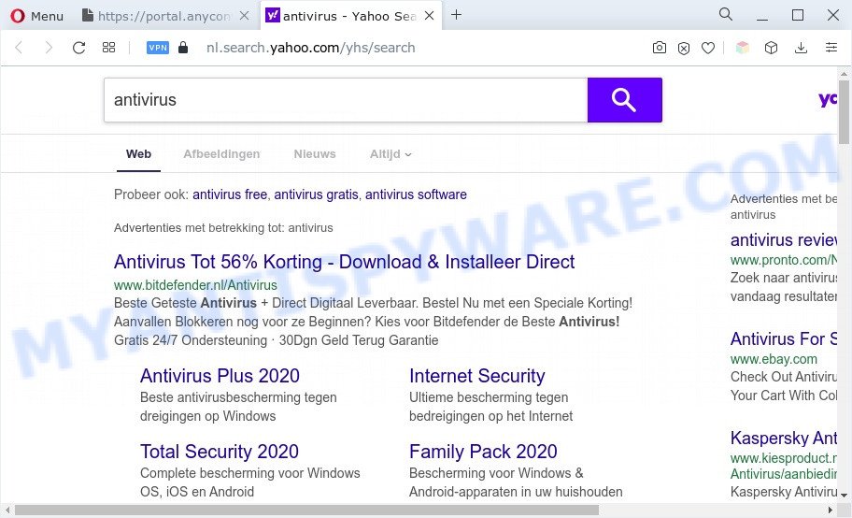
Task: Close the Yahoo Search tab
Action: pyautogui.click(x=429, y=16)
